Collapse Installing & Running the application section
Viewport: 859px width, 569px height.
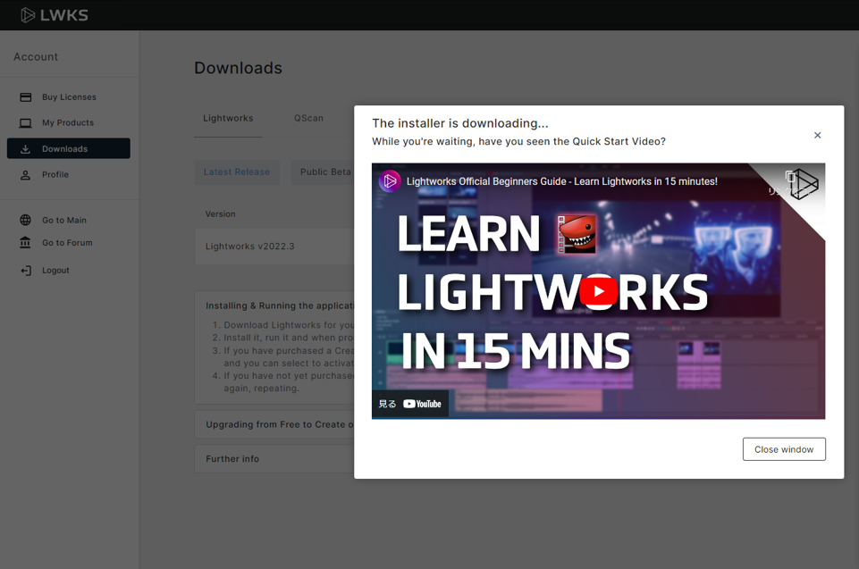[x=280, y=305]
